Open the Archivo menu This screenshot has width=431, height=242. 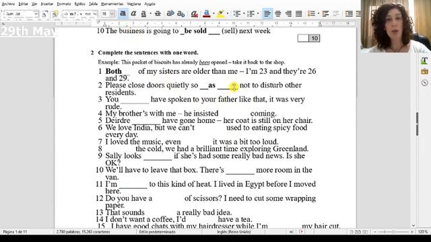pos(8,4)
